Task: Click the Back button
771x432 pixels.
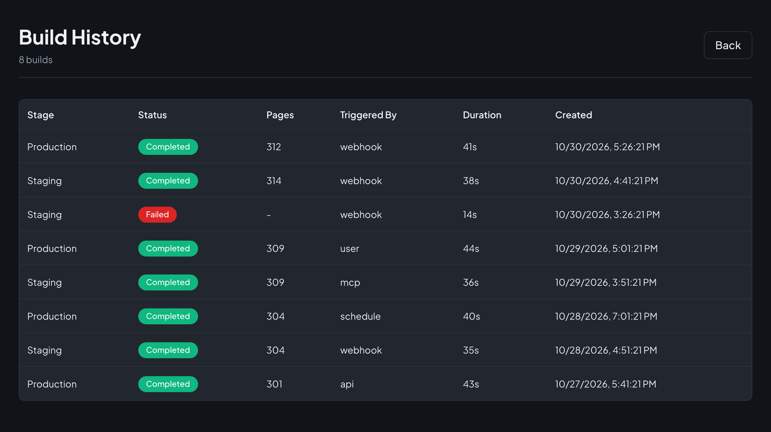Action: pos(728,45)
